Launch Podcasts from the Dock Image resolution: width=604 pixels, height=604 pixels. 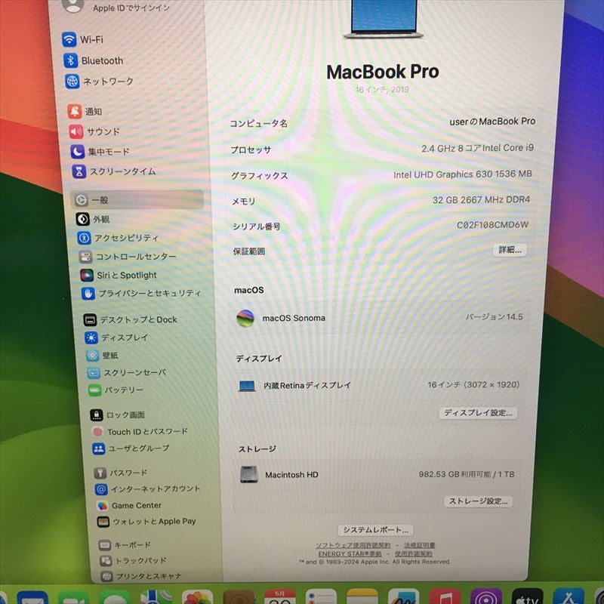[x=486, y=596]
